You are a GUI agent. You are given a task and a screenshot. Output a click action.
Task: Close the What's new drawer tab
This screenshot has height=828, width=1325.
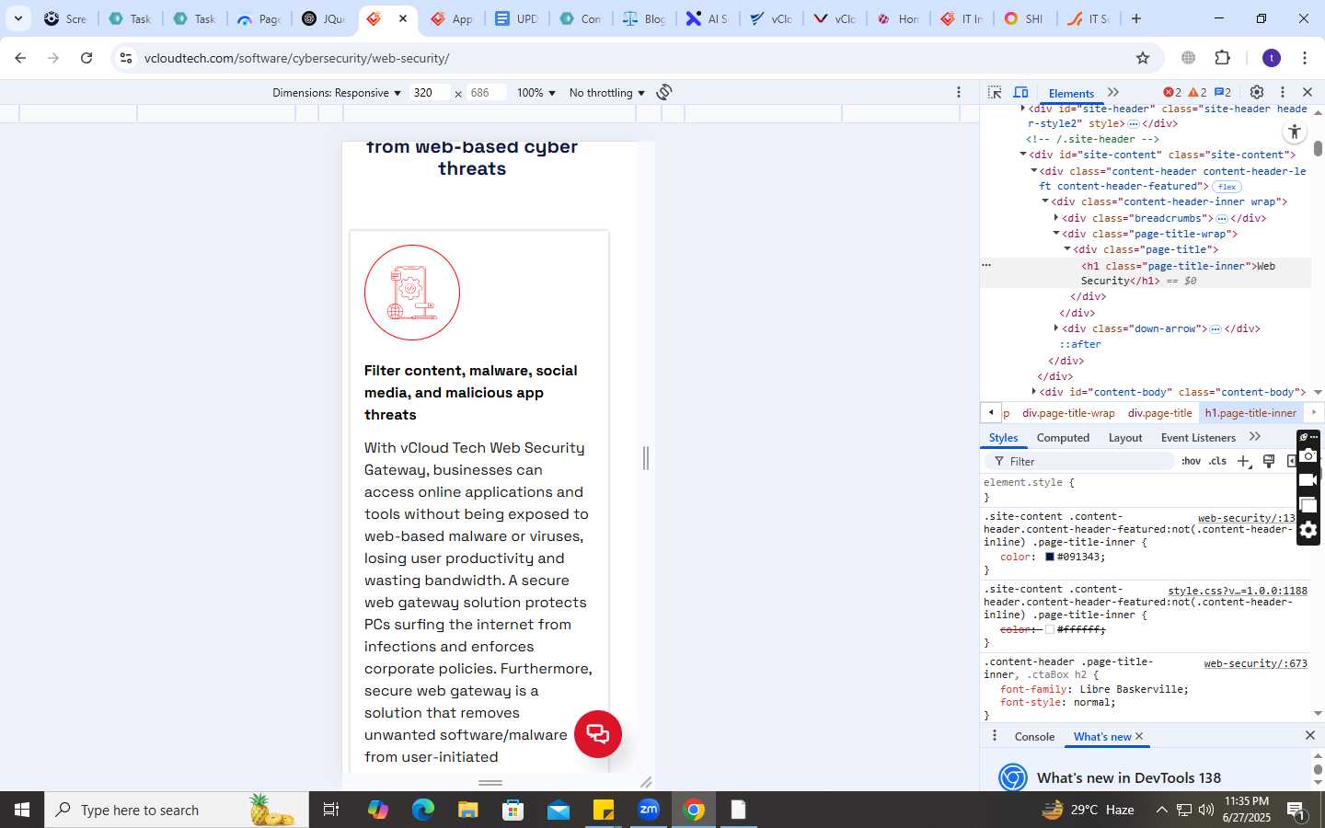[x=1139, y=736]
